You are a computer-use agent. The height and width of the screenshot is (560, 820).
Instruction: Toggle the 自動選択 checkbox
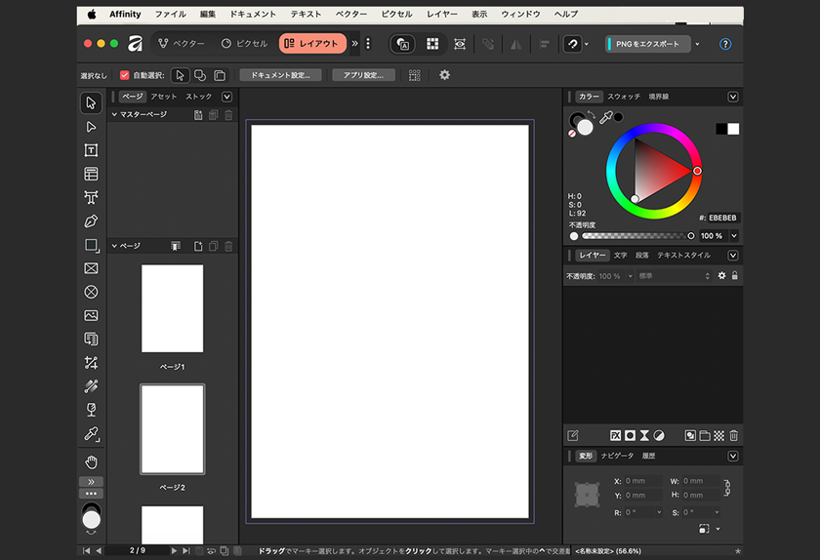(x=125, y=75)
